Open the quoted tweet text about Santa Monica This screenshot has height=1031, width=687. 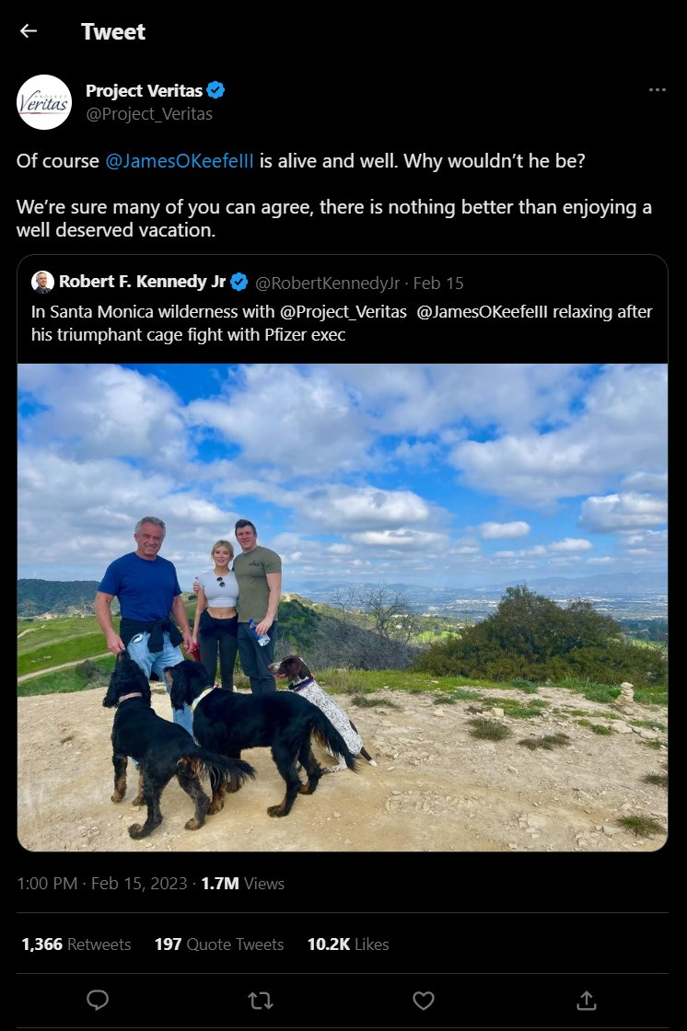[x=342, y=323]
